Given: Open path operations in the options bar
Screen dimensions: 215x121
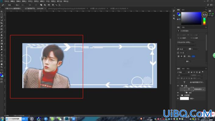Looking at the screenshot, I should click(41, 5).
